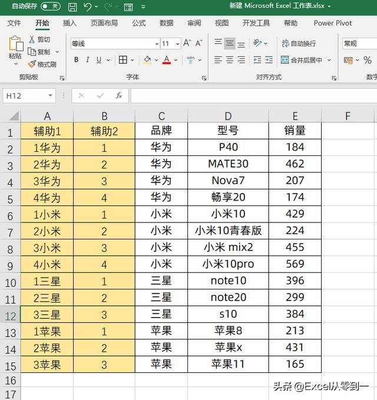Viewport: 377px width, 400px height.
Task: Click the decrease indent icon
Action: click(x=257, y=60)
